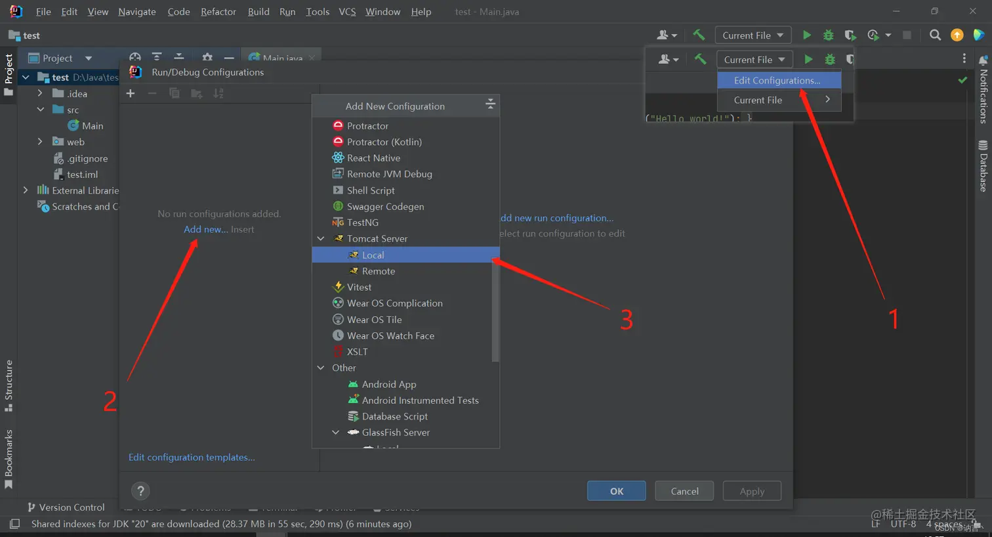Open the Version Control tool window
Viewport: 992px width, 537px height.
(x=66, y=507)
